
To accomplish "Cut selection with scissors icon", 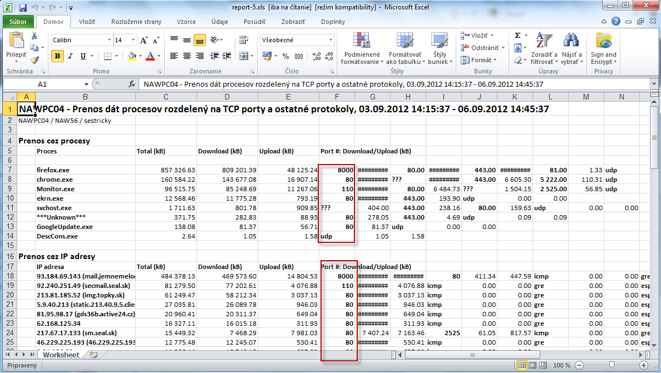I will tap(34, 36).
